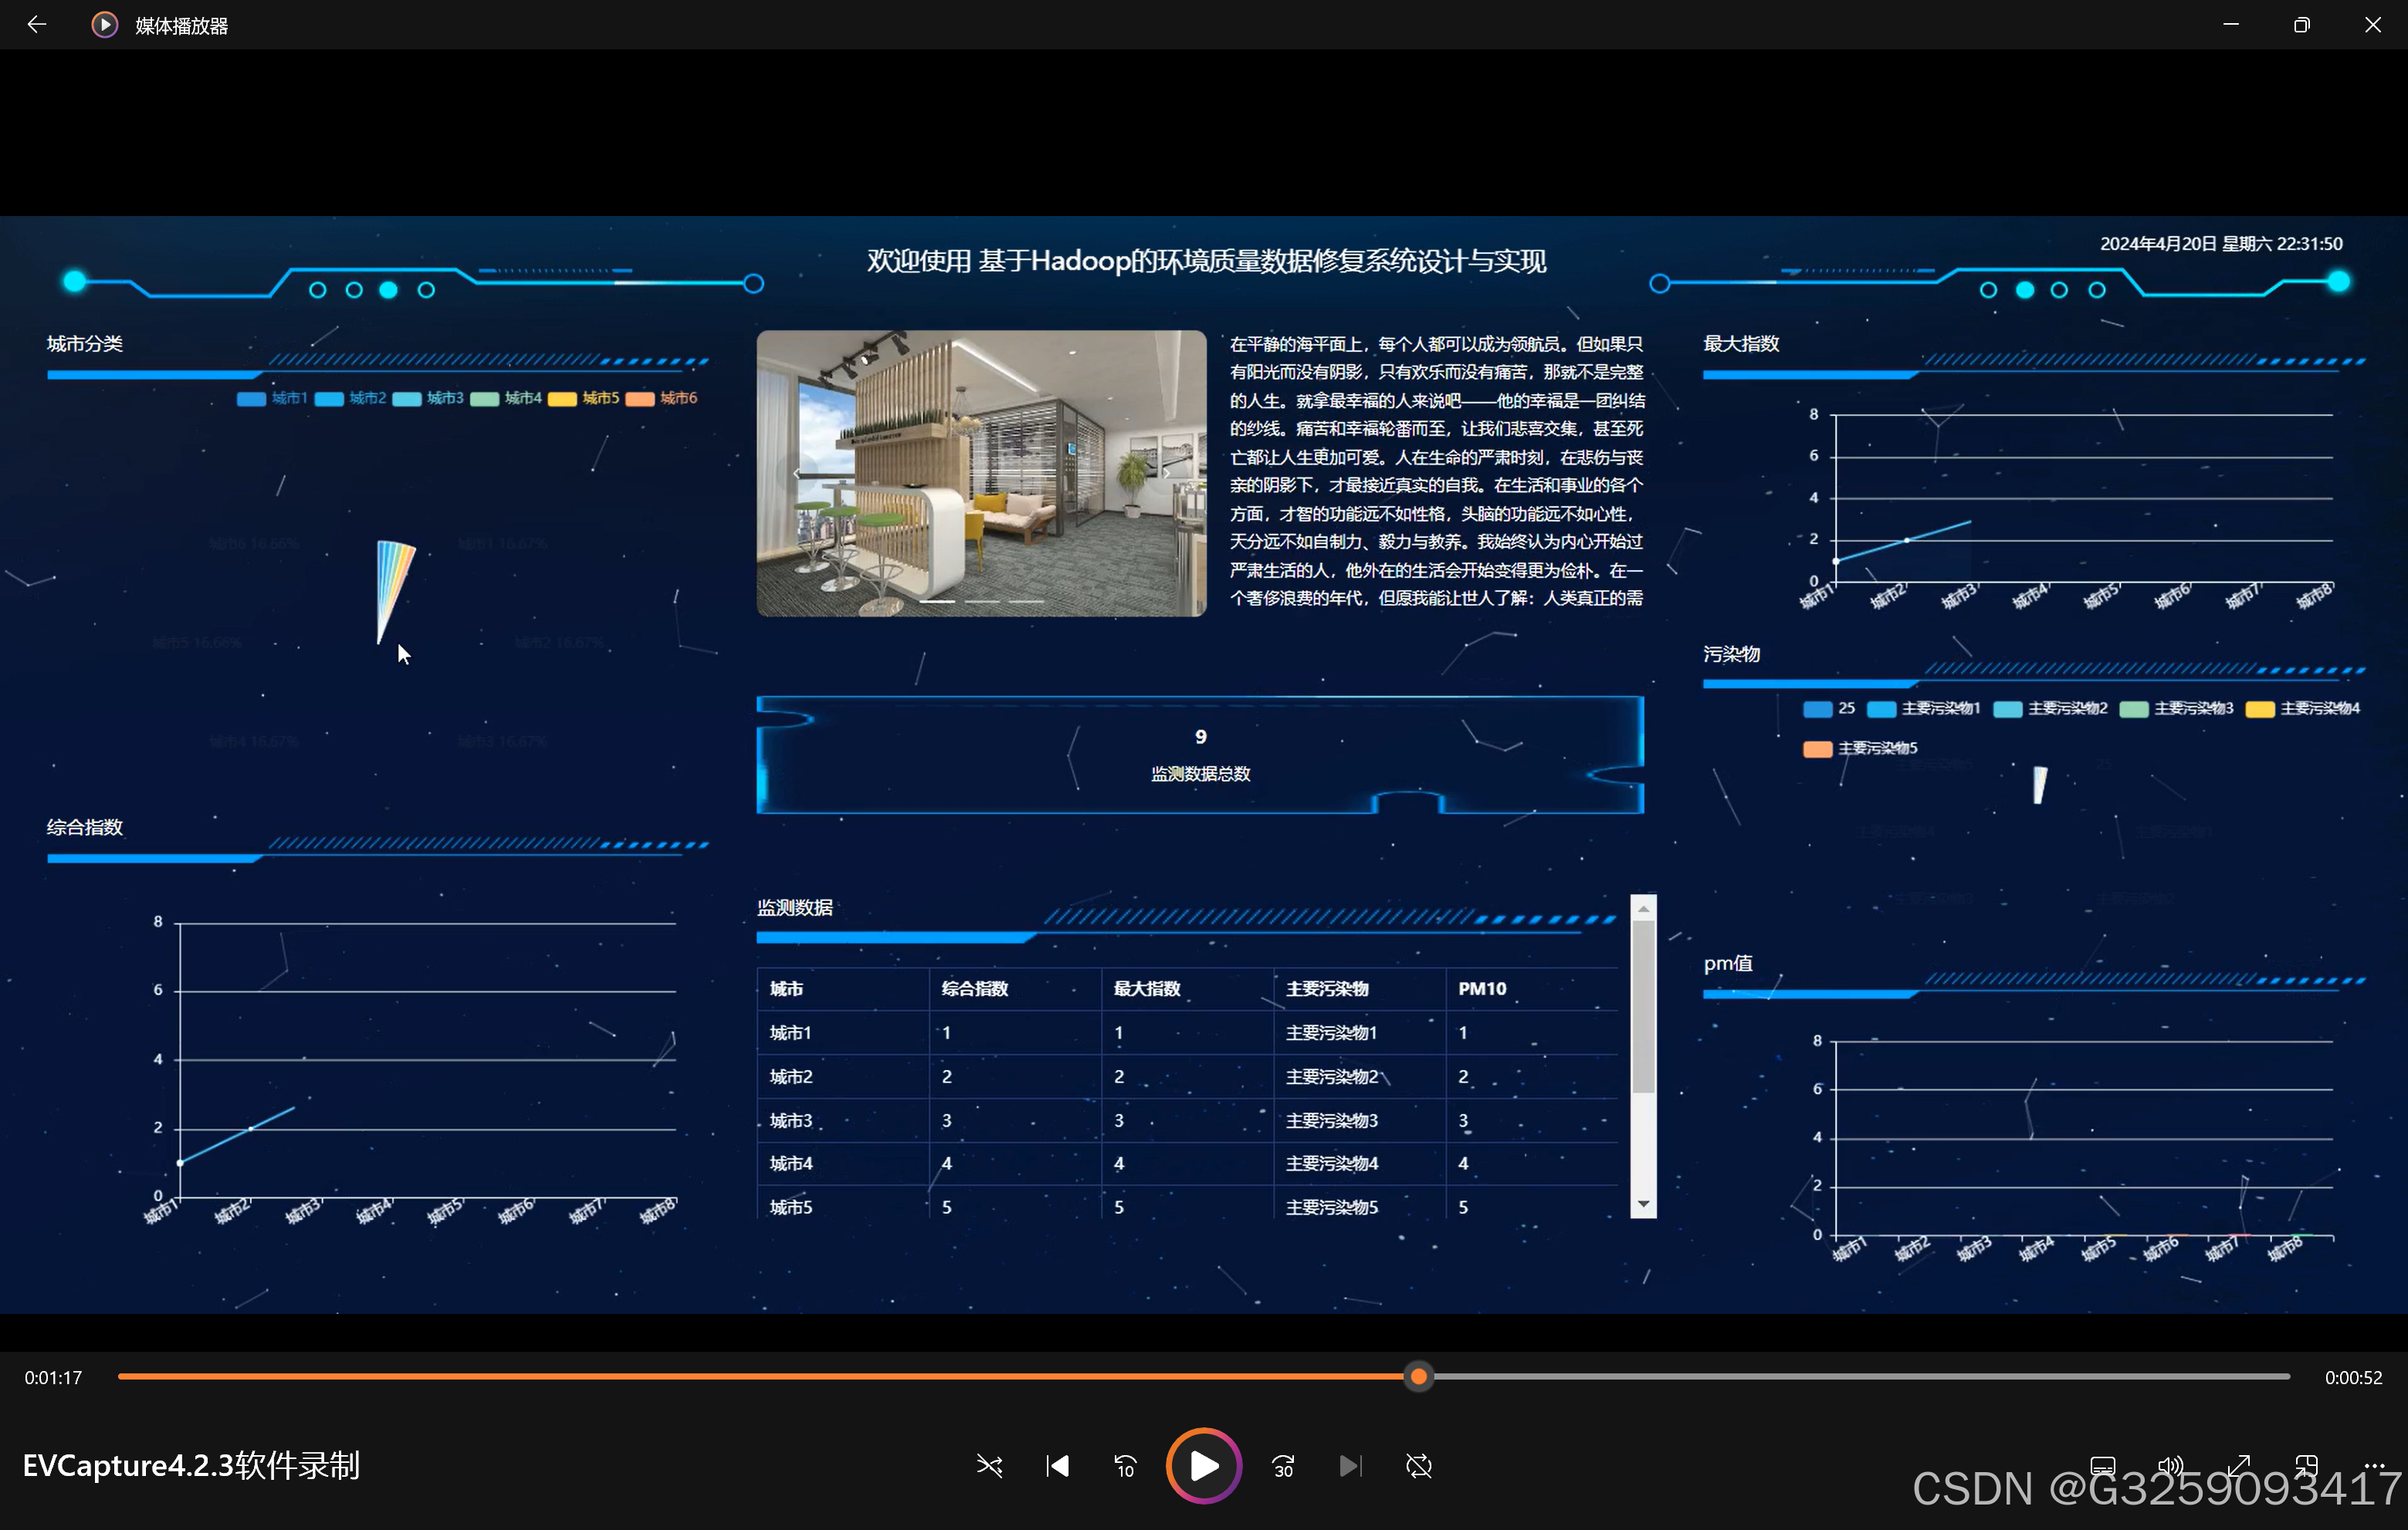The height and width of the screenshot is (1530, 2408).
Task: Select the second carousel indicator dash
Action: click(982, 602)
